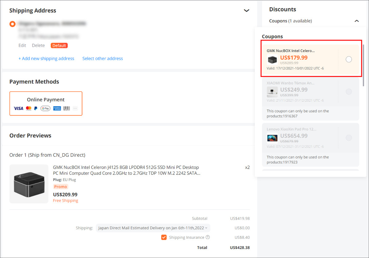Click the Plug: EU Plug text

pyautogui.click(x=65, y=180)
